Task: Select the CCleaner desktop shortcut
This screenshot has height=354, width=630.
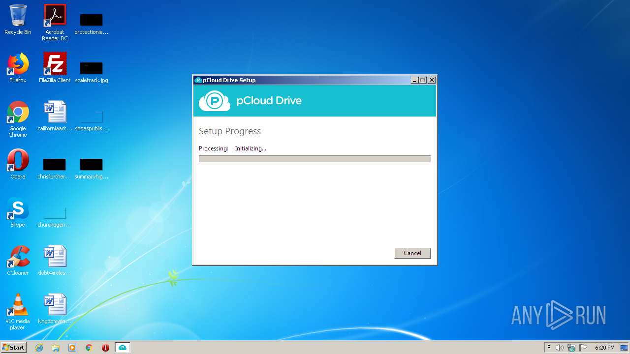Action: [x=18, y=261]
